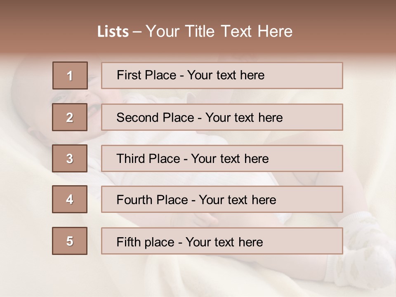Click the "Fifth place" text box
The height and width of the screenshot is (297, 396).
pos(222,241)
